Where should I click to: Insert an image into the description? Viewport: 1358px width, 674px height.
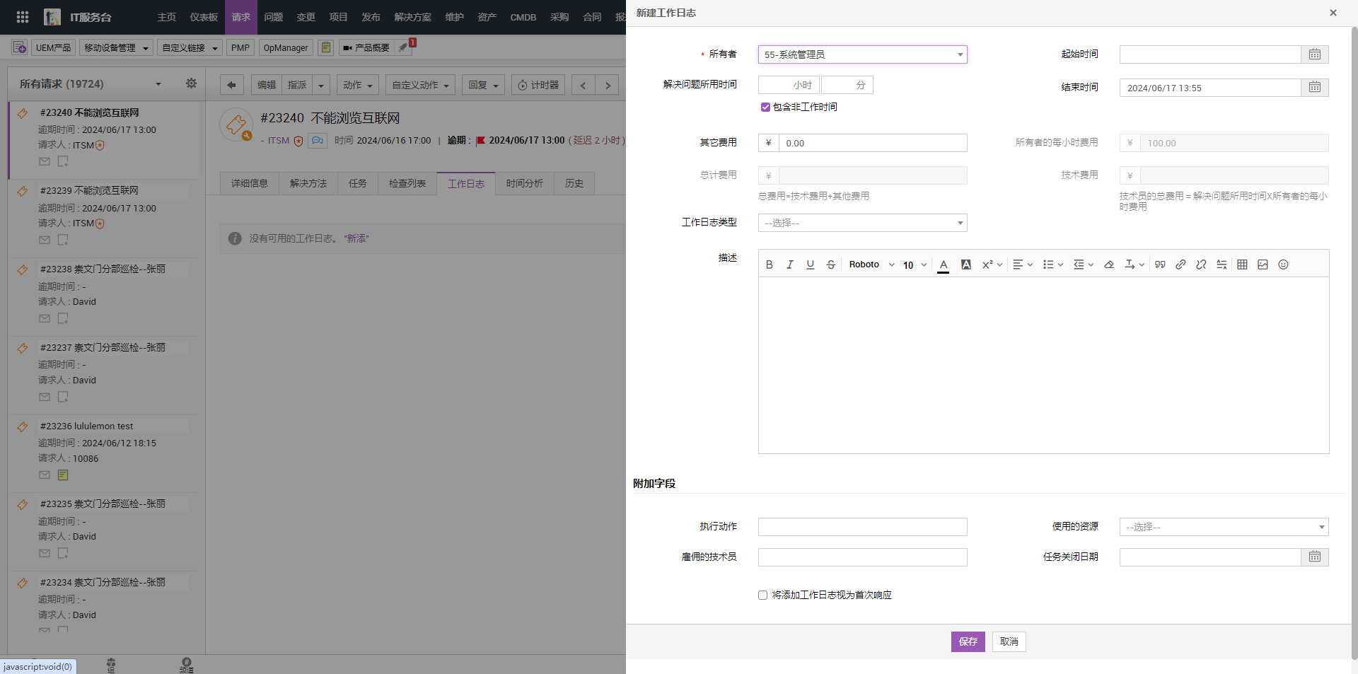tap(1263, 265)
